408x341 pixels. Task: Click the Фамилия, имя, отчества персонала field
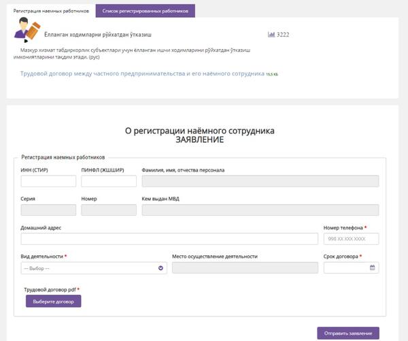coord(260,181)
